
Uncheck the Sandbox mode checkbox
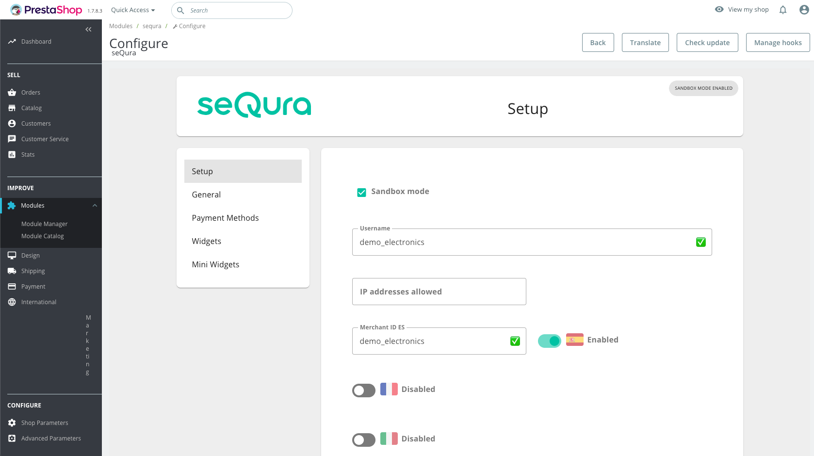(x=362, y=193)
